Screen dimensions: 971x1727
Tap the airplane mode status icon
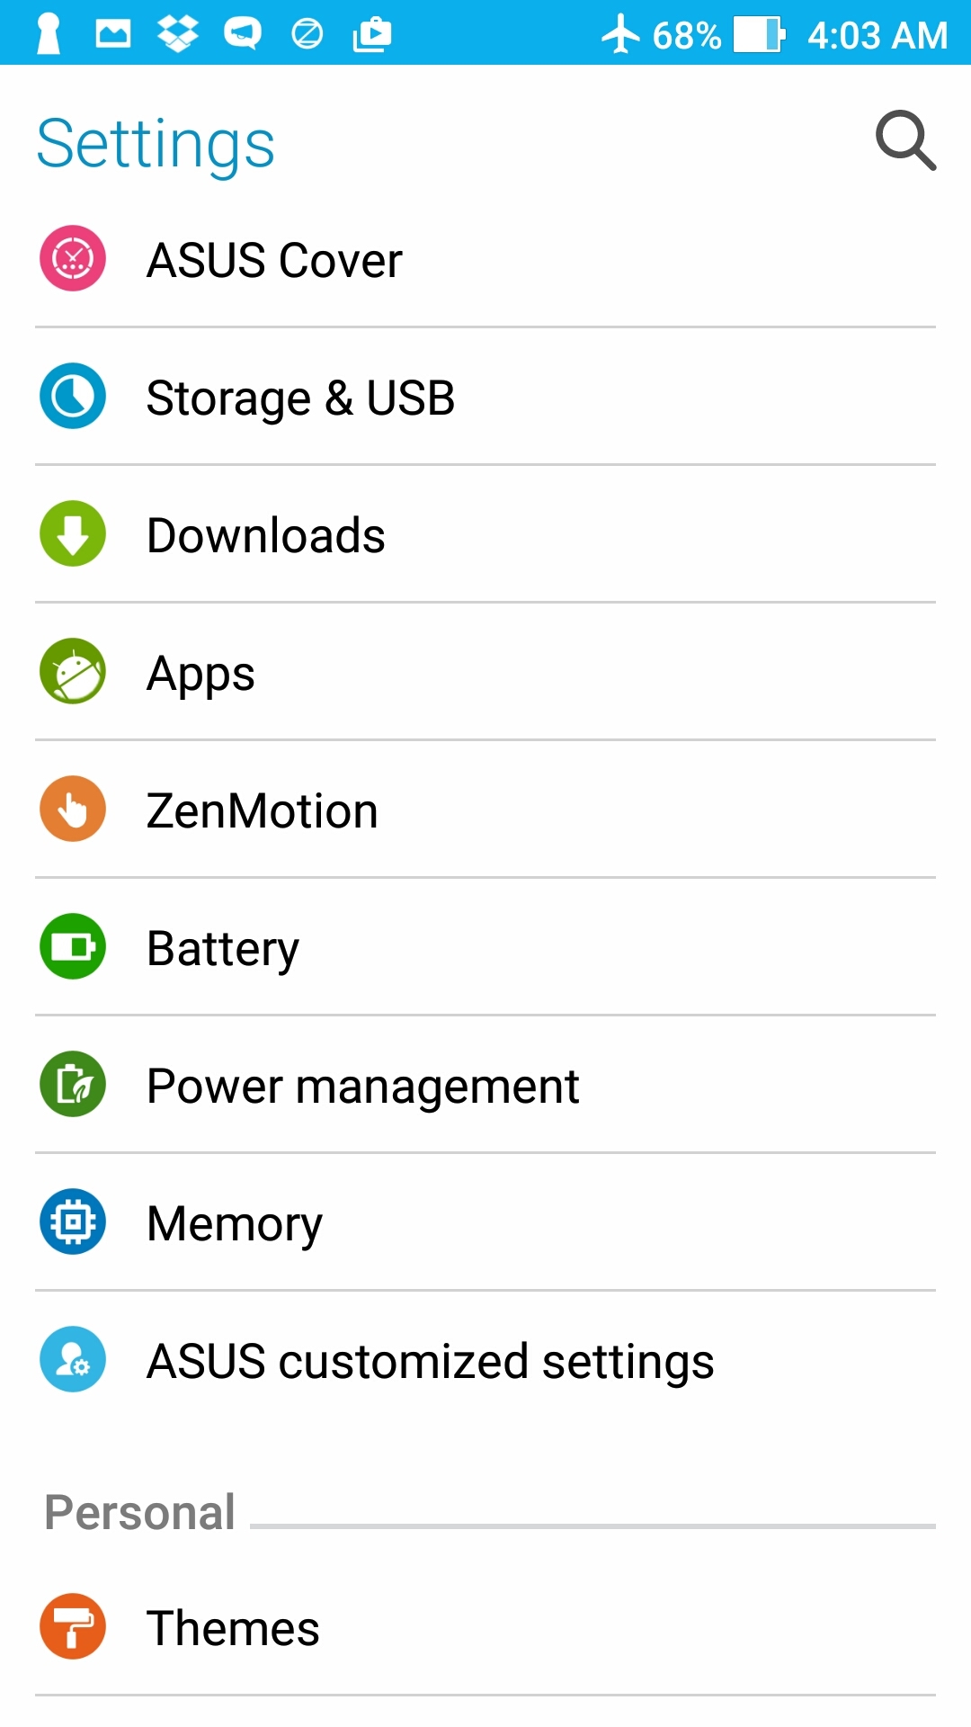point(619,35)
